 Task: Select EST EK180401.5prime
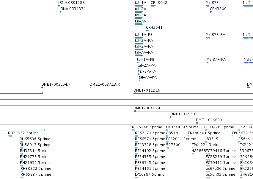coord(188,136)
